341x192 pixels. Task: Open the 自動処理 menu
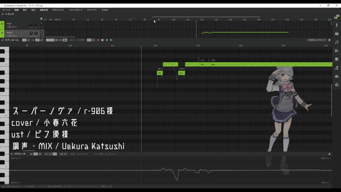coord(44,10)
